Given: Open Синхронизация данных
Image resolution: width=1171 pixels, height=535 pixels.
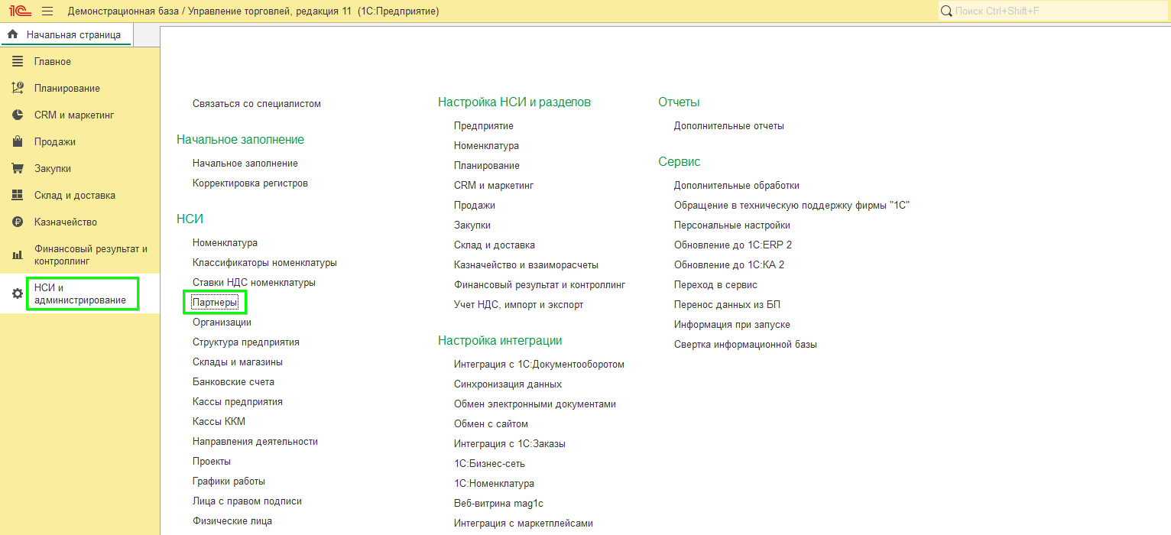Looking at the screenshot, I should 508,384.
